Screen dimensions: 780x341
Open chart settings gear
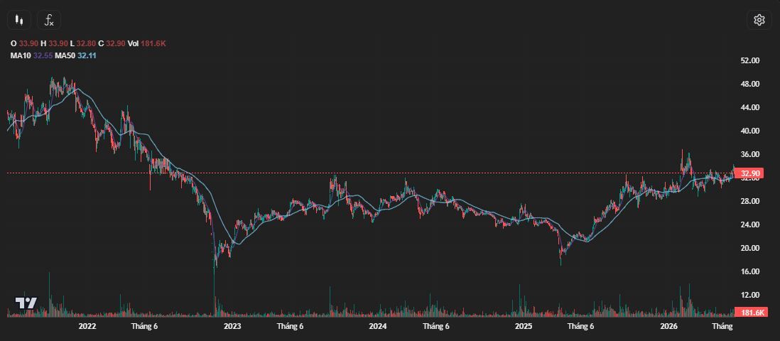tap(759, 20)
